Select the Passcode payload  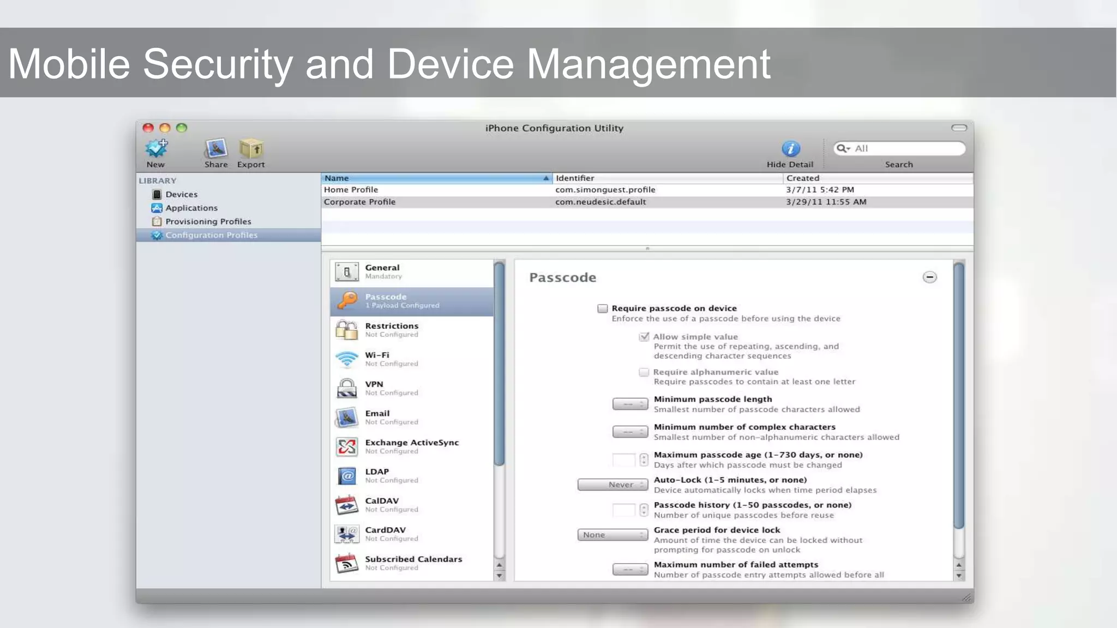(412, 301)
